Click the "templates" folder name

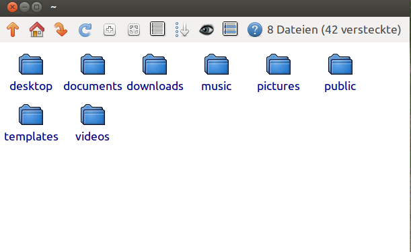[x=31, y=136]
